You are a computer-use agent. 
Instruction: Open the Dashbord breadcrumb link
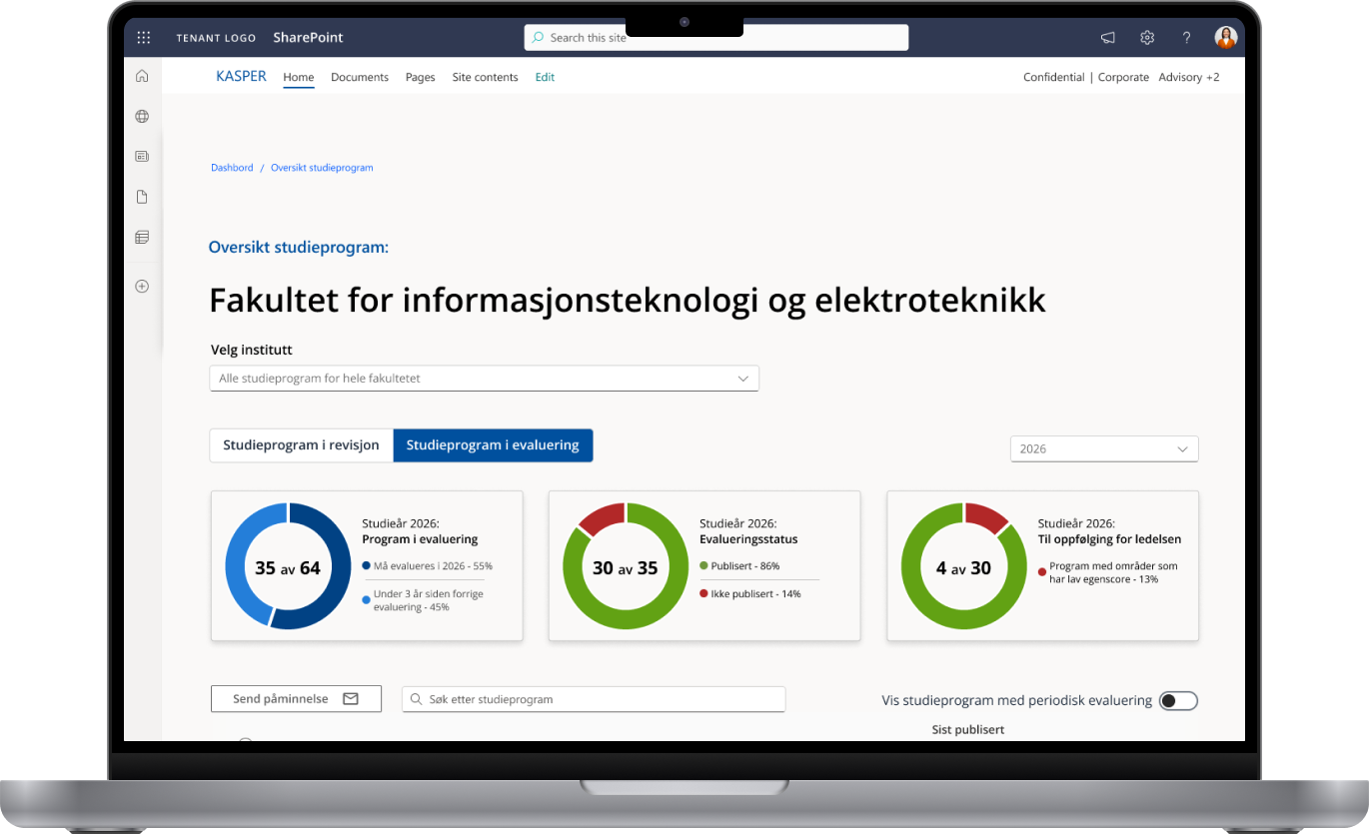coord(232,167)
